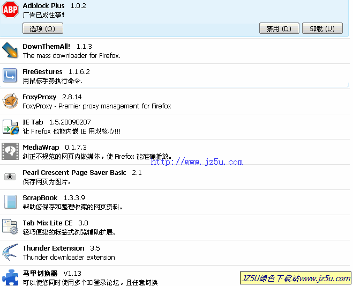The image size is (353, 286).
Task: Click 'Premier proxy management for Firefox' description
Action: click(115, 106)
